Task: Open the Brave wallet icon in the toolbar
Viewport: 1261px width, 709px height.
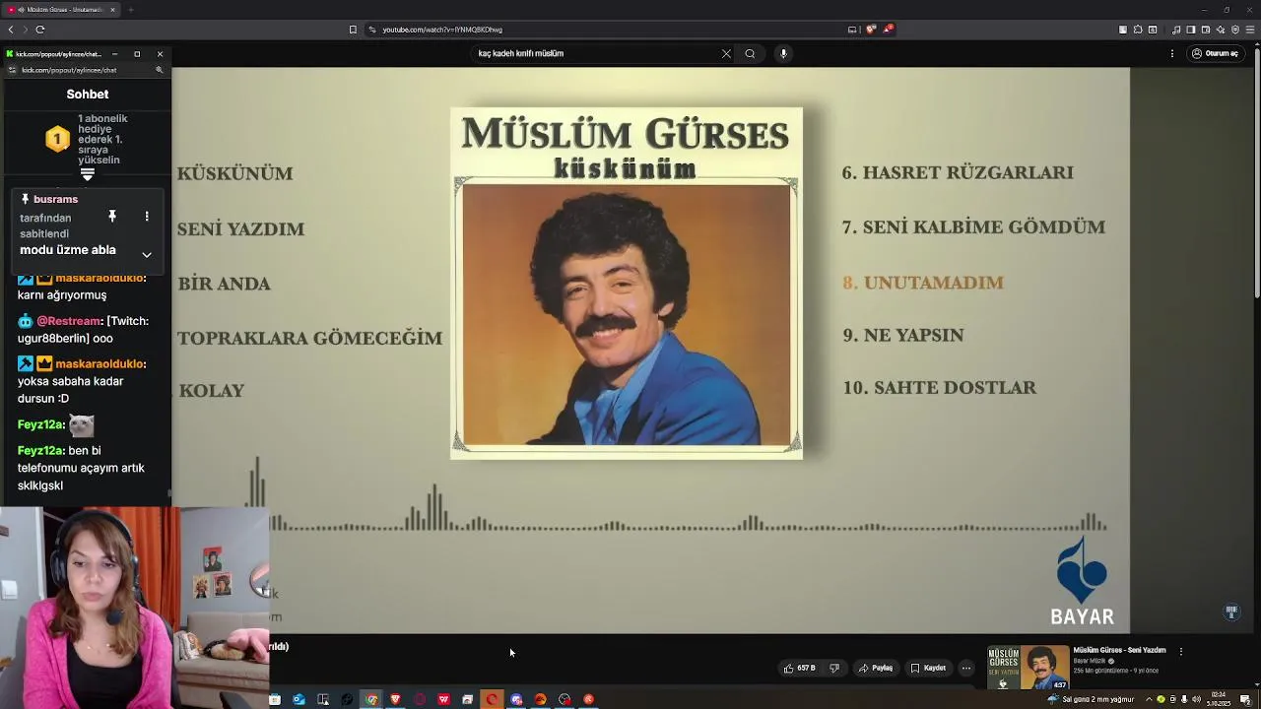Action: (x=1205, y=30)
